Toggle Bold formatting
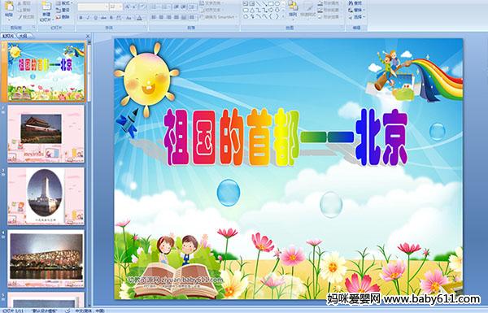Viewport: 488px width, 313px height. pyautogui.click(x=81, y=18)
